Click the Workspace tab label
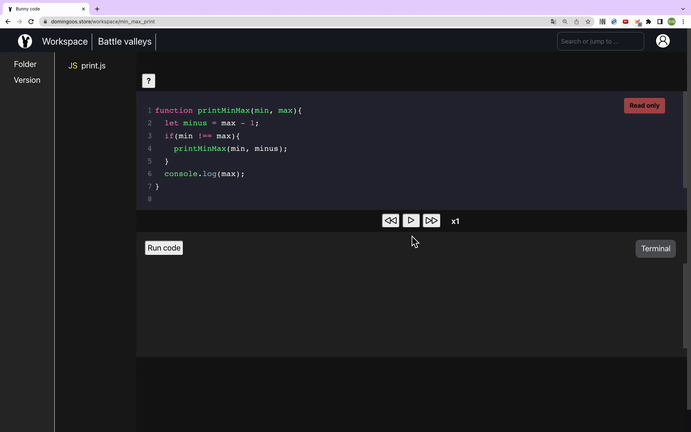The width and height of the screenshot is (691, 432). tap(65, 41)
